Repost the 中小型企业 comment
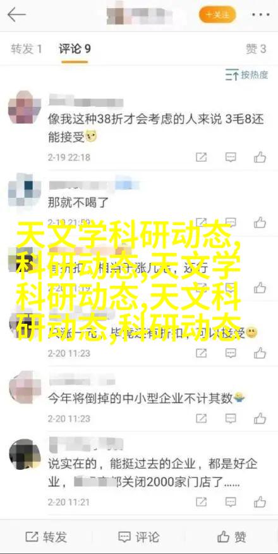The width and height of the screenshot is (278, 554). pyautogui.click(x=202, y=419)
